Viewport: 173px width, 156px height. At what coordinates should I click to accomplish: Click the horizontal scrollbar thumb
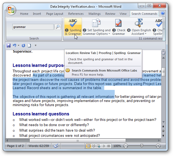tap(78, 141)
